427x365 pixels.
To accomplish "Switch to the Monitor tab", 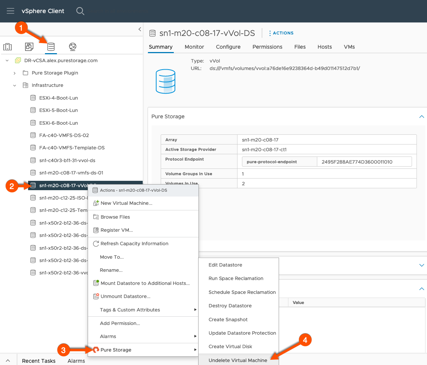I will [194, 47].
